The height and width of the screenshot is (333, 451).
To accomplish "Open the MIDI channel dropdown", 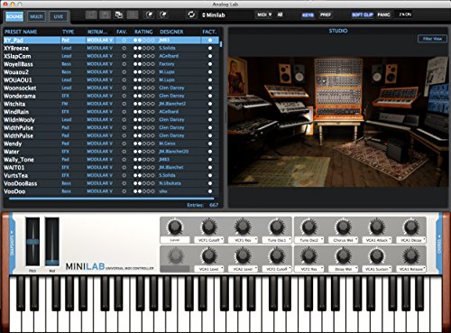I will click(264, 14).
